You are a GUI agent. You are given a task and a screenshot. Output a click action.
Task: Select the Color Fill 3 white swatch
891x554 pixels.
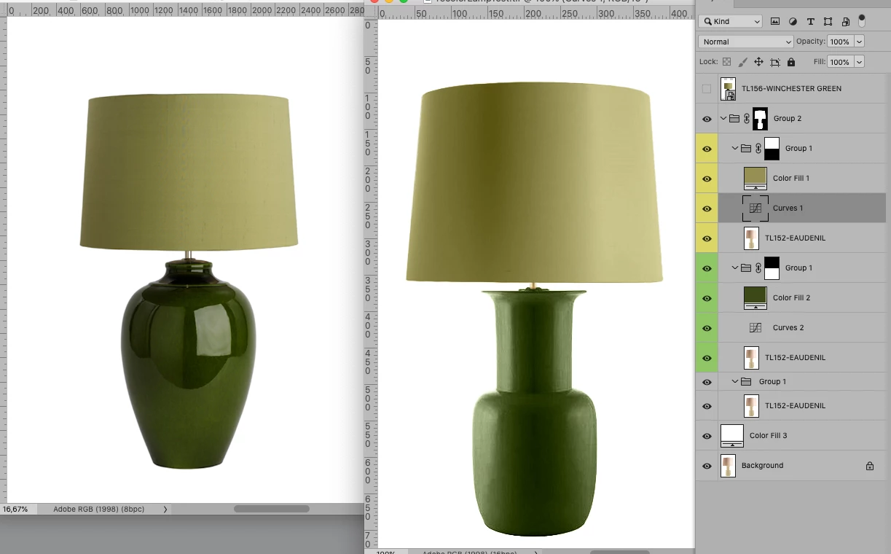pyautogui.click(x=732, y=435)
